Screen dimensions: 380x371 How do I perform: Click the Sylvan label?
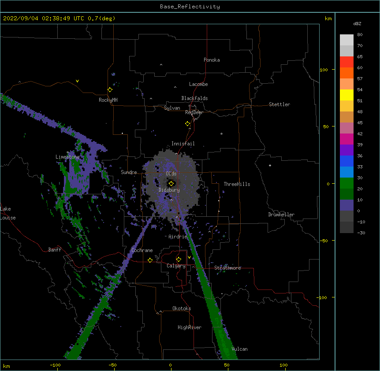tap(172, 108)
